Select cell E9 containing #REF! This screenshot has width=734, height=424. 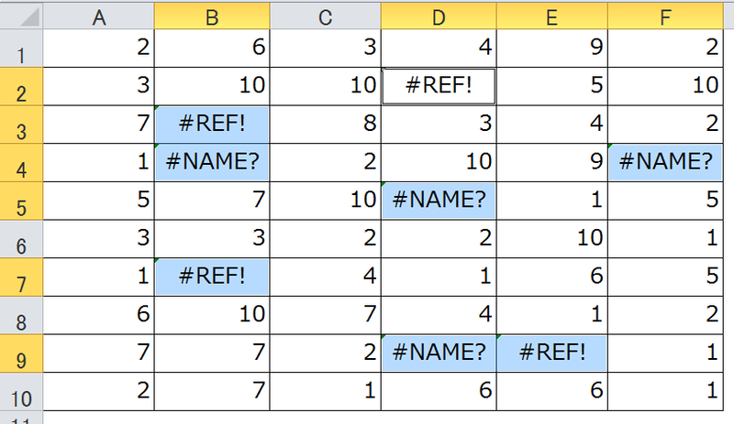click(x=552, y=353)
